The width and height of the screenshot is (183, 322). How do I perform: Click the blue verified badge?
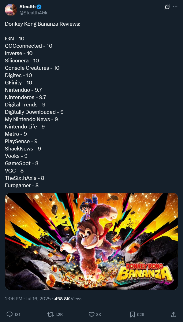[x=39, y=7]
